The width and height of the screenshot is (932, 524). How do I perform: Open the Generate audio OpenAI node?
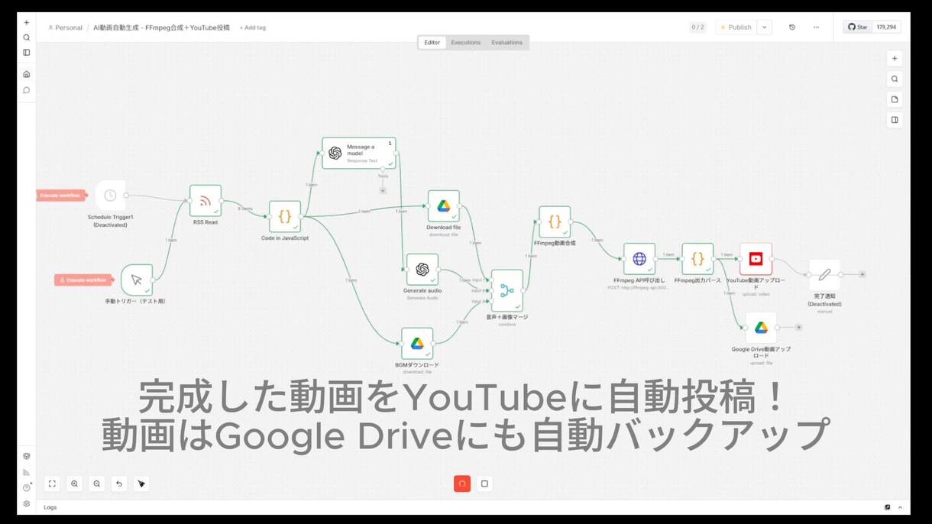click(422, 270)
